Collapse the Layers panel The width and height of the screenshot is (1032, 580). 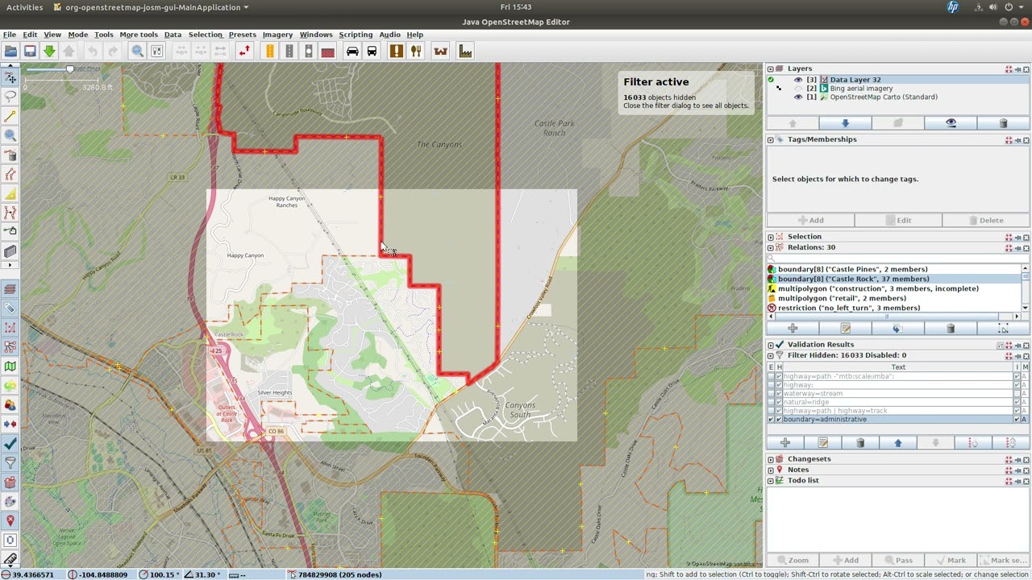[x=770, y=69]
